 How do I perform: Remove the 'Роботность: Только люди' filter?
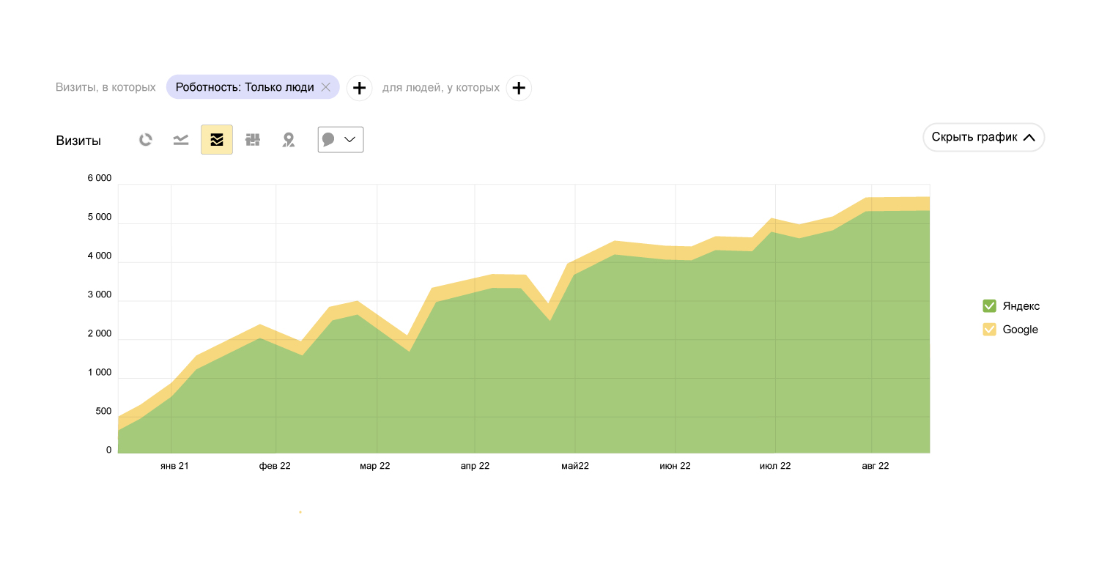click(x=326, y=87)
